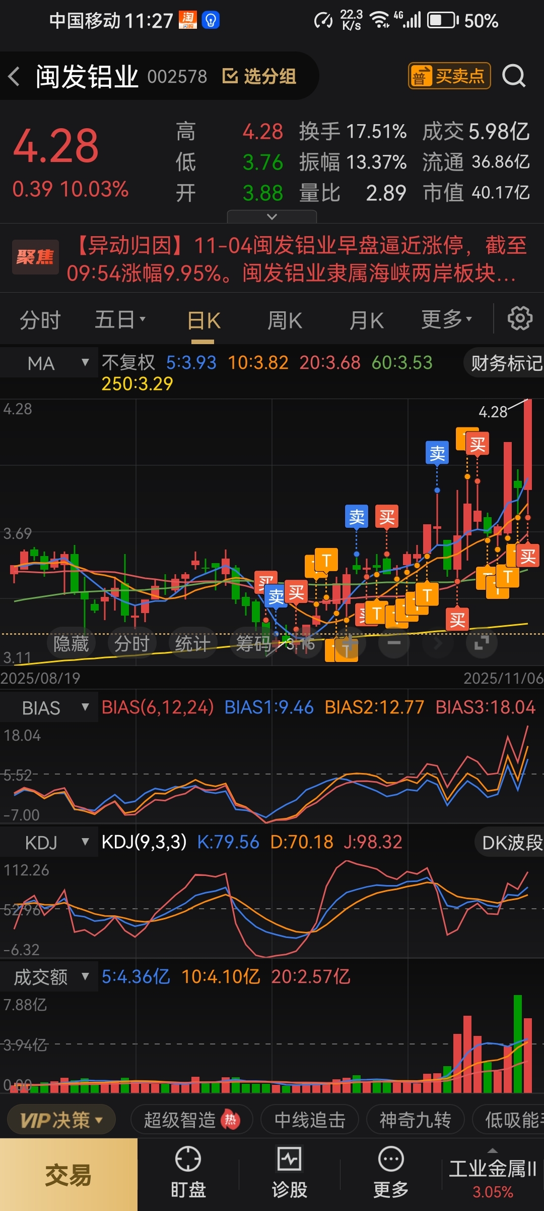Viewport: 544px width, 1211px height.
Task: Select the 日K tab
Action: coord(203,320)
